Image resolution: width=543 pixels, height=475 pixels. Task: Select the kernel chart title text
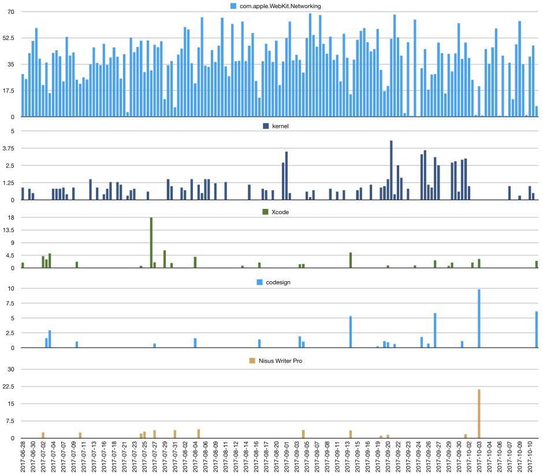pyautogui.click(x=281, y=126)
